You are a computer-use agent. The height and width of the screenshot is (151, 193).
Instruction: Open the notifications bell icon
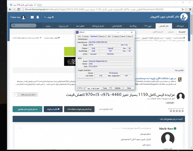[38, 17]
